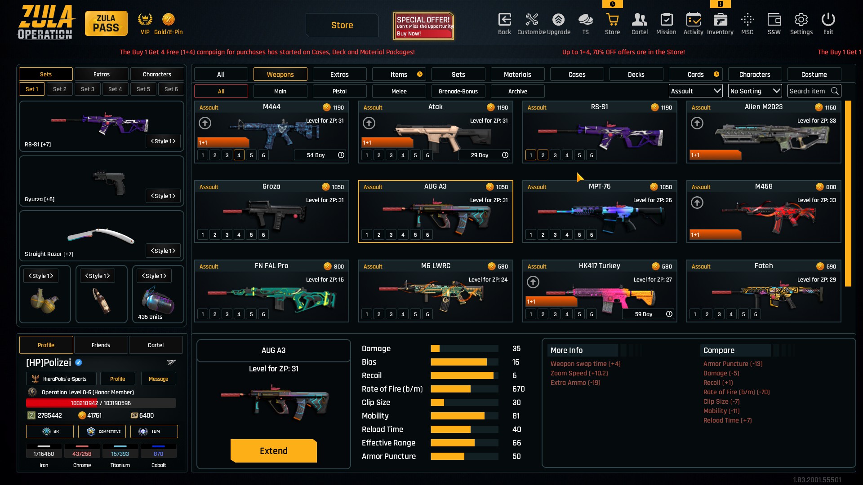863x485 pixels.
Task: Click the large Store button
Action: point(342,25)
